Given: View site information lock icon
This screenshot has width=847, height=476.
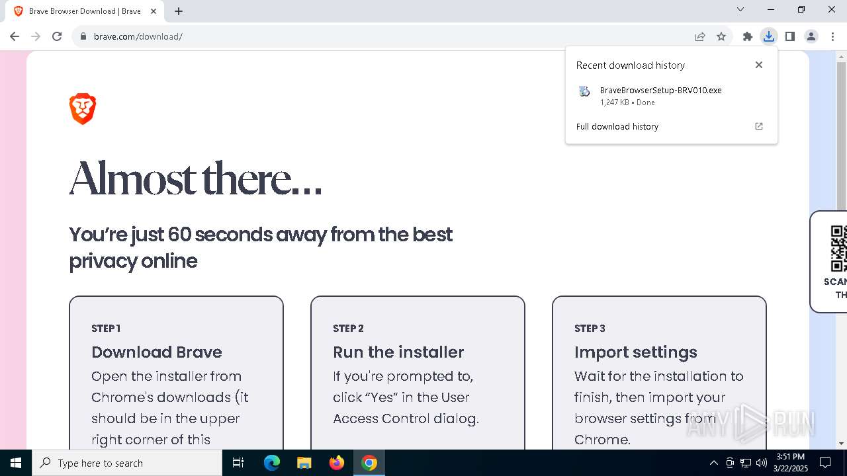Looking at the screenshot, I should pos(83,36).
